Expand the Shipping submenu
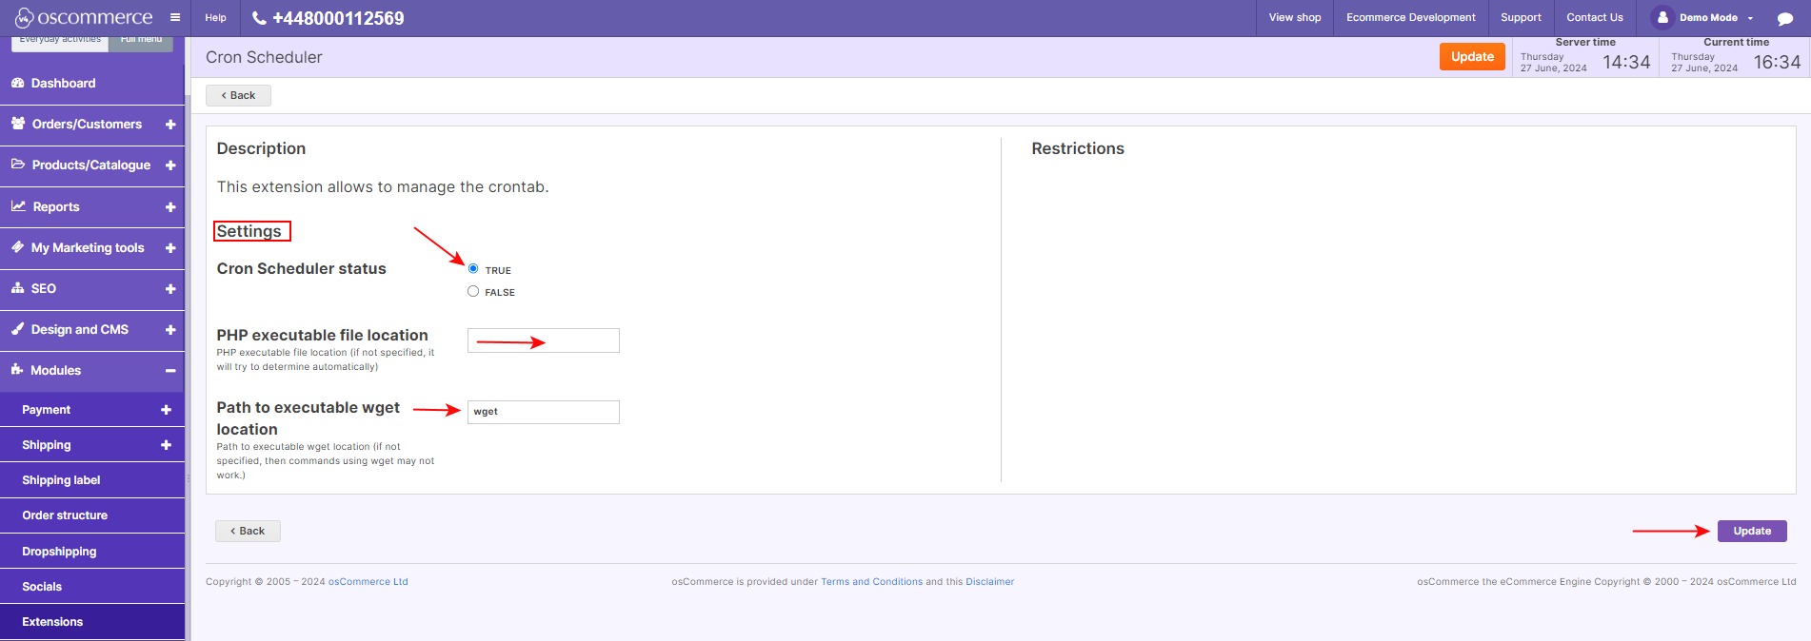Viewport: 1811px width, 641px height. pos(166,445)
